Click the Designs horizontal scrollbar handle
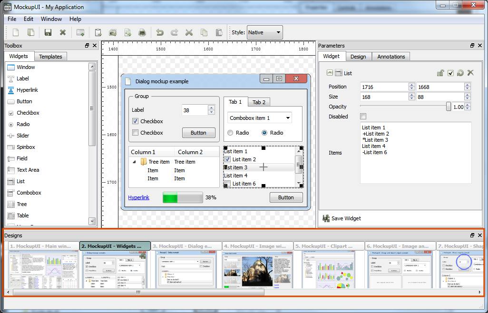The height and width of the screenshot is (313, 488). tap(138, 292)
